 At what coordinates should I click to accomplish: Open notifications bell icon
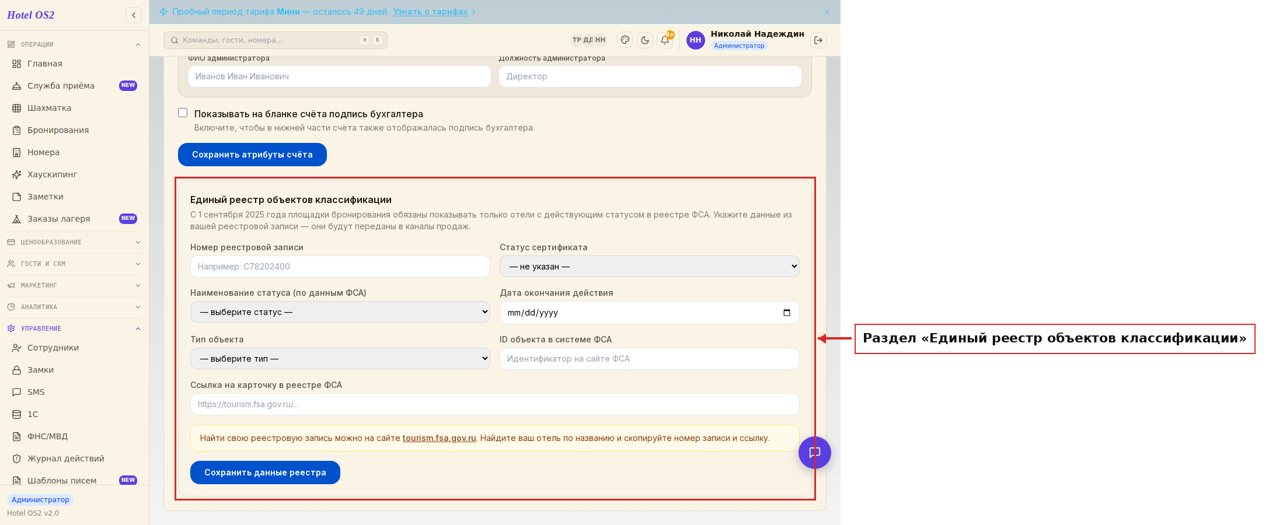(x=665, y=40)
